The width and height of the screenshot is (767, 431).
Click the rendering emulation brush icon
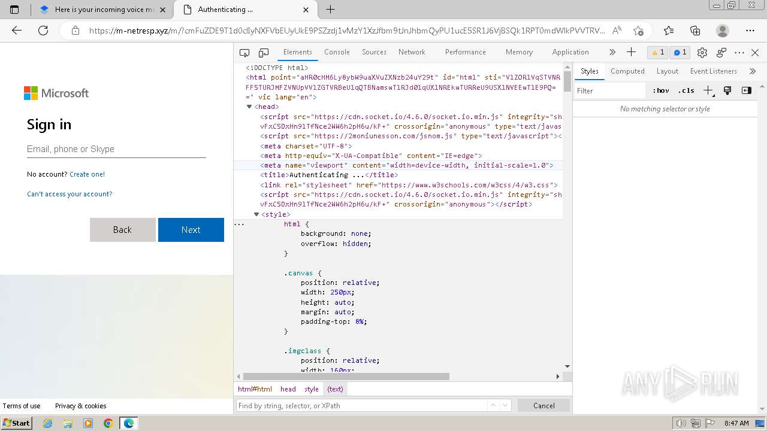click(727, 91)
